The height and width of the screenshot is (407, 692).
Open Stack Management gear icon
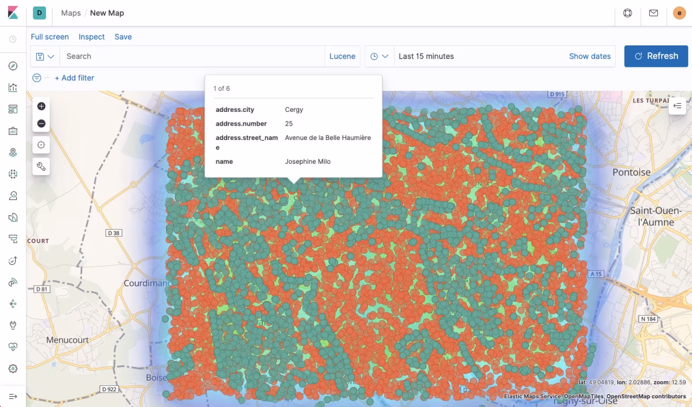point(13,368)
